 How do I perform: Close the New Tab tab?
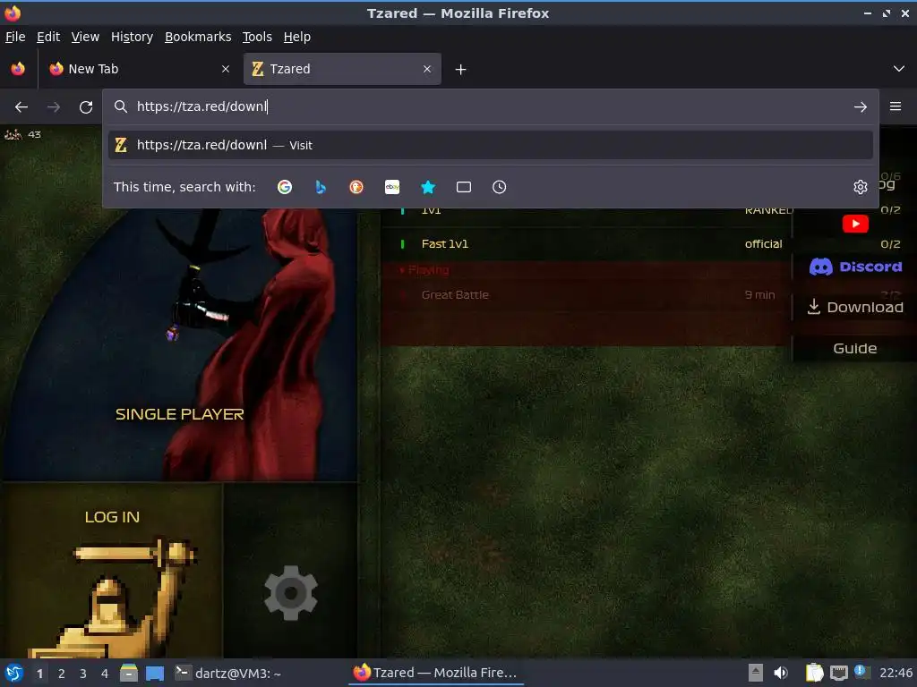226,69
